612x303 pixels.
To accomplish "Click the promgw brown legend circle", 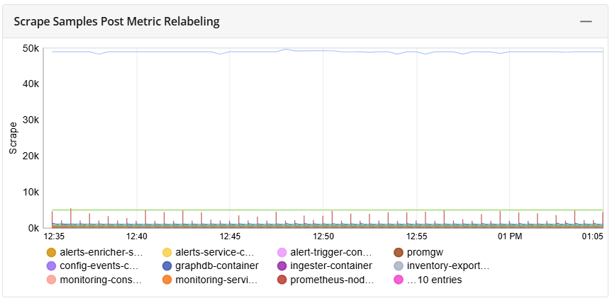I will click(x=398, y=252).
